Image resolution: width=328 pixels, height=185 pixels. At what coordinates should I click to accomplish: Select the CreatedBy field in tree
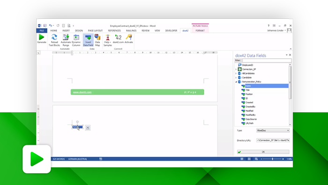pyautogui.click(x=250, y=107)
